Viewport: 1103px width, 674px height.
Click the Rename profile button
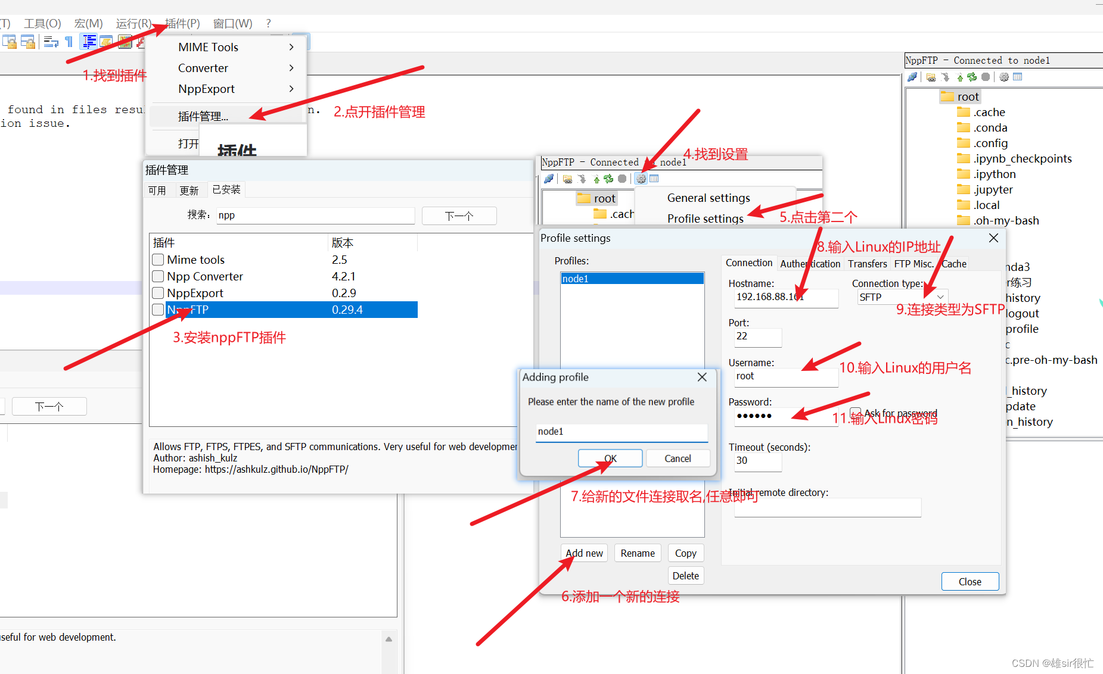[x=638, y=553]
